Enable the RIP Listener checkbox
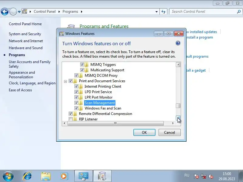This screenshot has width=243, height=182. click(x=70, y=119)
